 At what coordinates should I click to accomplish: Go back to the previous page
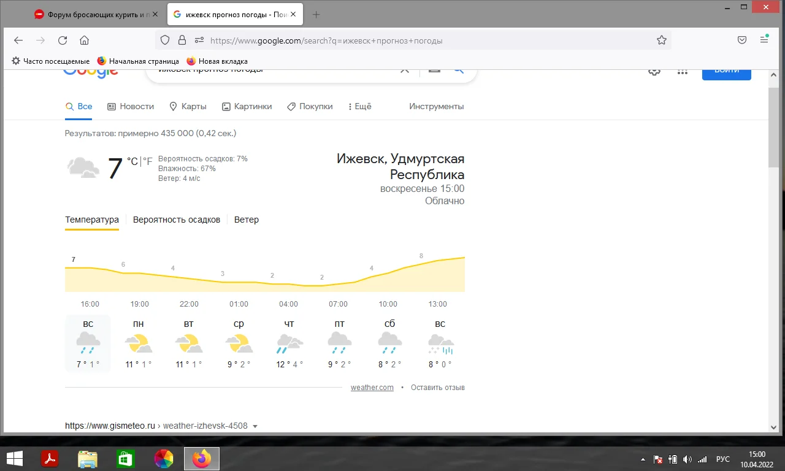click(x=18, y=40)
